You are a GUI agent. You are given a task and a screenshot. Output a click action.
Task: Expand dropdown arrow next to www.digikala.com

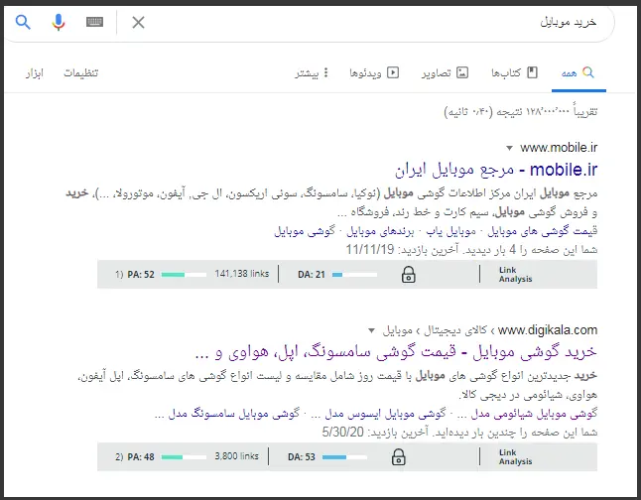(x=371, y=330)
